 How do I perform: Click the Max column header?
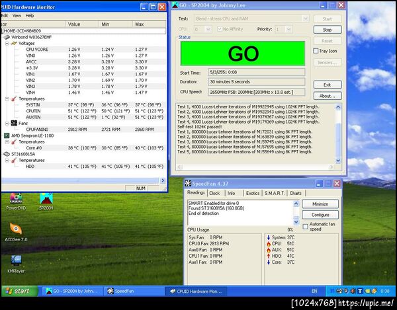[149, 24]
